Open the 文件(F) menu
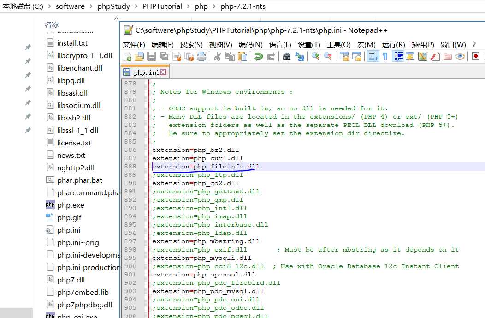Screen dimensions: 485x318 [x=134, y=45]
